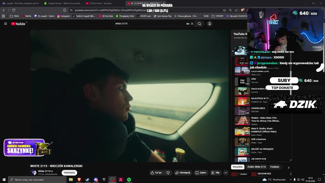The image size is (325, 183).
Task: Open Spotify from the taskbar
Action: [129, 180]
